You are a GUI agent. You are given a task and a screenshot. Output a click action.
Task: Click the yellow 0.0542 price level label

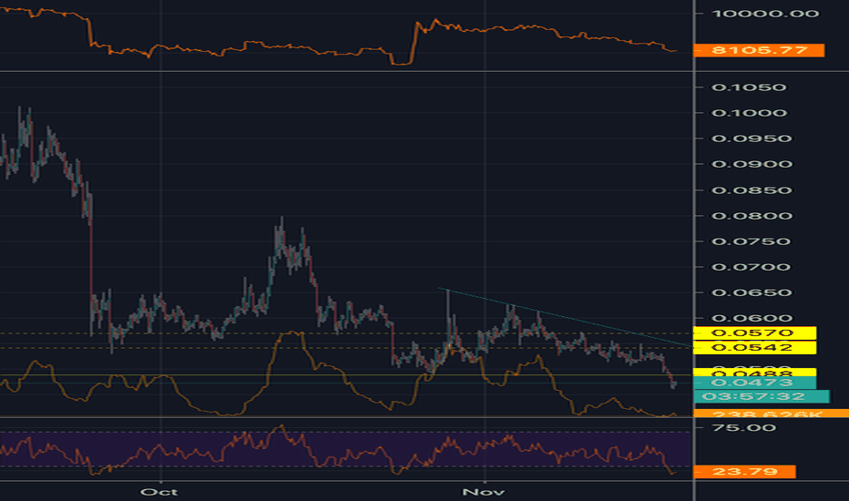(755, 348)
